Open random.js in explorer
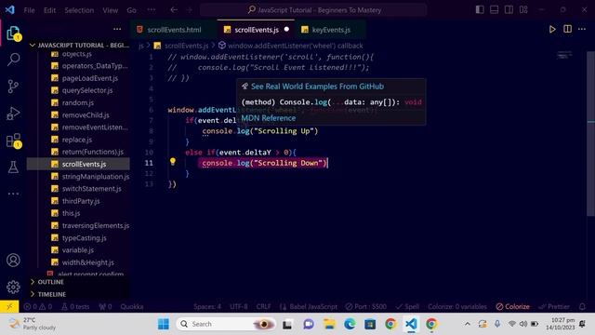 point(78,102)
